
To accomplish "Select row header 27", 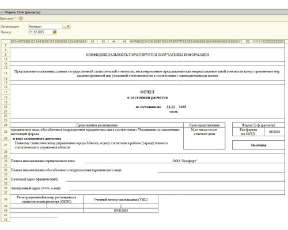I will coord(6,145).
